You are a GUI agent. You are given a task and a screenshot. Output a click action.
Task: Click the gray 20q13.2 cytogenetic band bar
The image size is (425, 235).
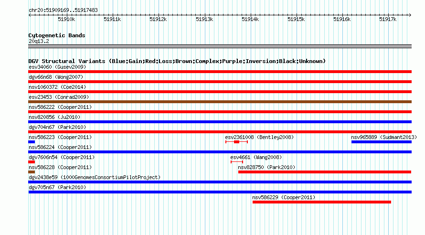point(220,46)
